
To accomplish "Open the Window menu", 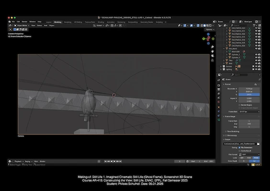I will coord(33,22).
